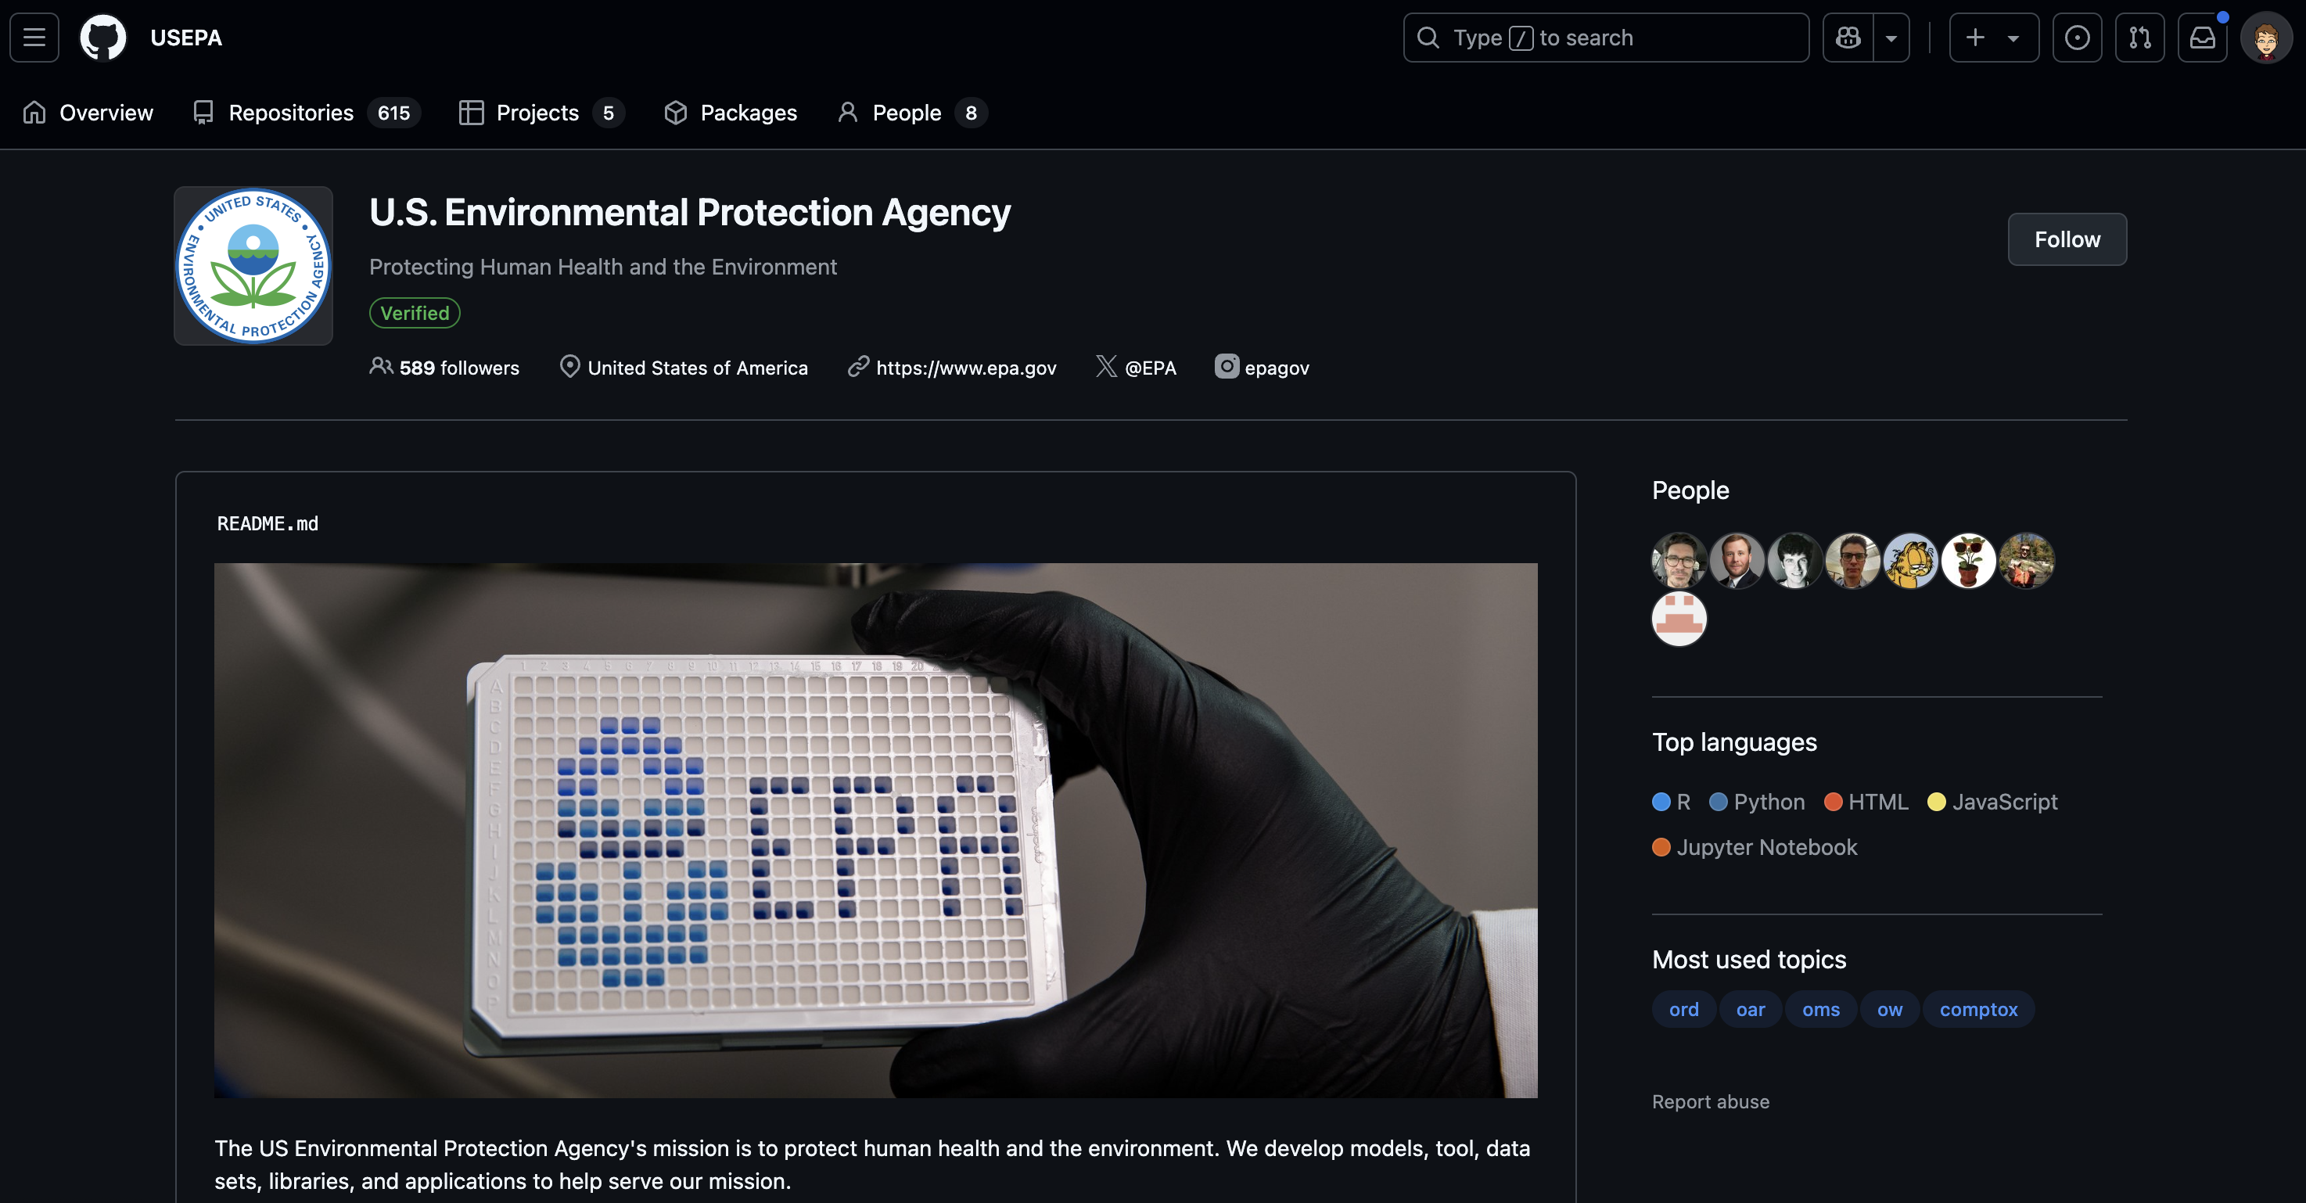Image resolution: width=2306 pixels, height=1203 pixels.
Task: Expand the create new plus dropdown
Action: (x=1994, y=38)
